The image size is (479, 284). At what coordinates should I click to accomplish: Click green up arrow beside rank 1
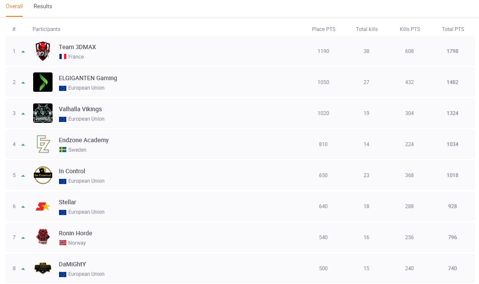point(23,52)
